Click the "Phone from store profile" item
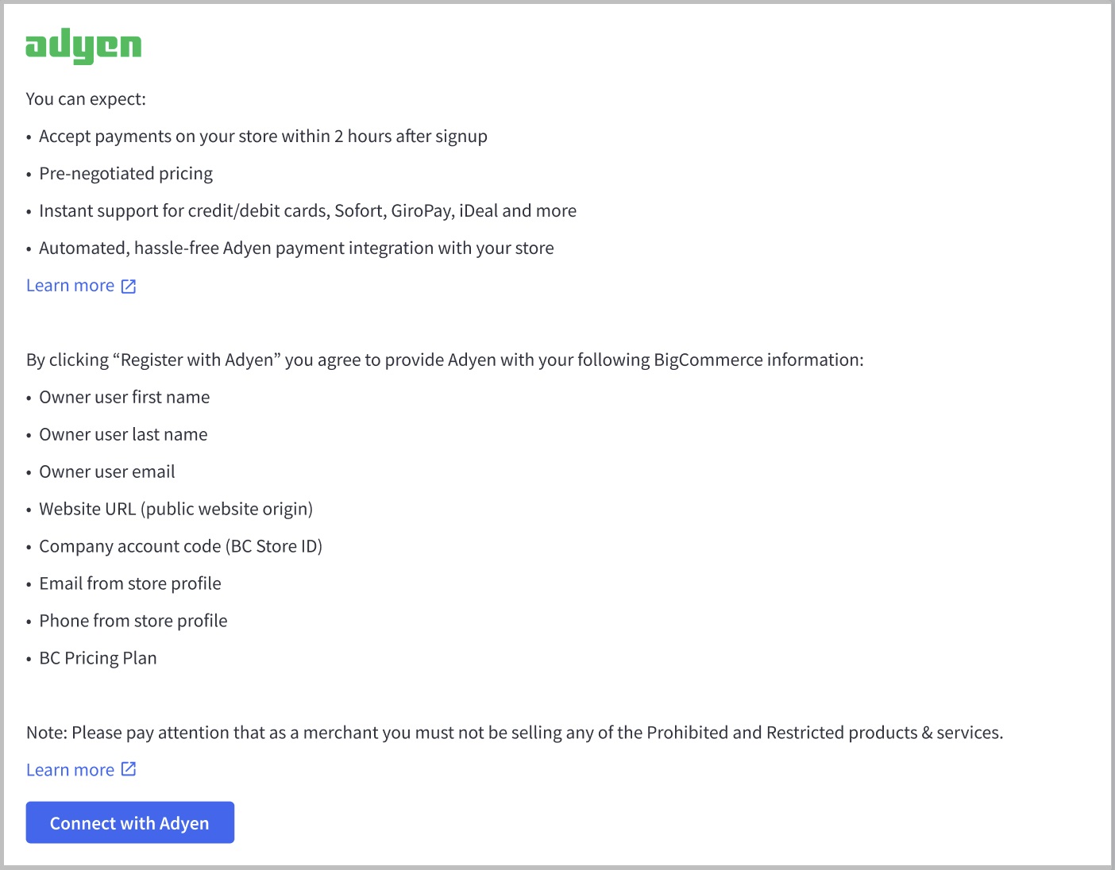1115x870 pixels. tap(133, 622)
